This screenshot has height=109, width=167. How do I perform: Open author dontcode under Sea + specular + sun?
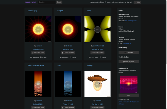point(39,101)
